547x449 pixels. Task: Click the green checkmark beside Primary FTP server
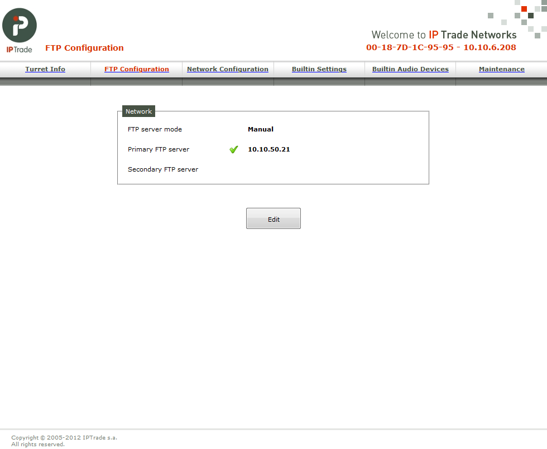[234, 149]
